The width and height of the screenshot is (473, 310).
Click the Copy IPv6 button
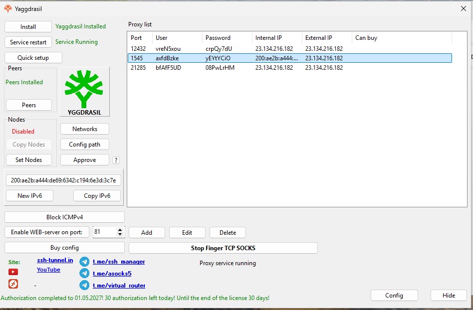[x=97, y=196]
